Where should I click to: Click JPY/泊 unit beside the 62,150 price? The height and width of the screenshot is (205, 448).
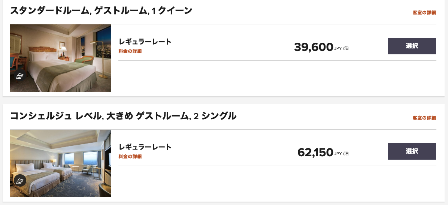pos(341,154)
